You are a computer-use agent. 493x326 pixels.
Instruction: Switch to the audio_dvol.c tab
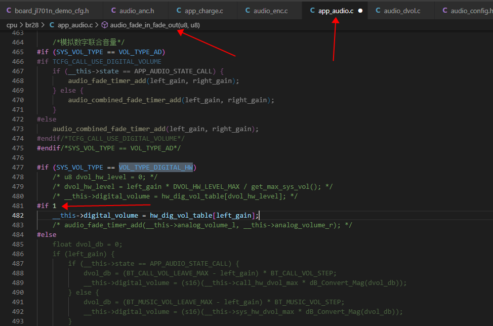(402, 11)
